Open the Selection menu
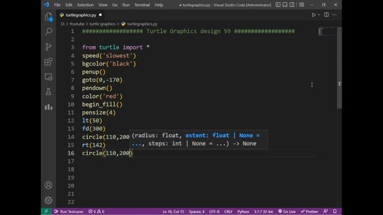The width and height of the screenshot is (383, 215). pos(85,5)
